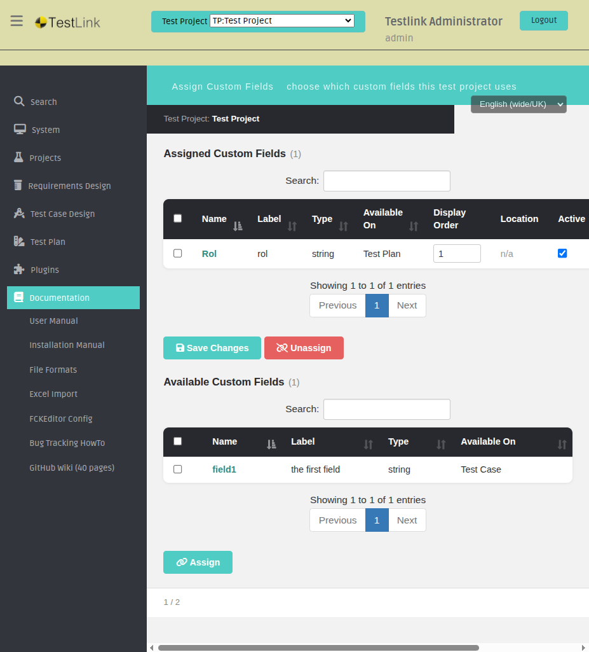Focus the Assigned Custom Fields search box
Image resolution: width=589 pixels, height=652 pixels.
coord(387,181)
